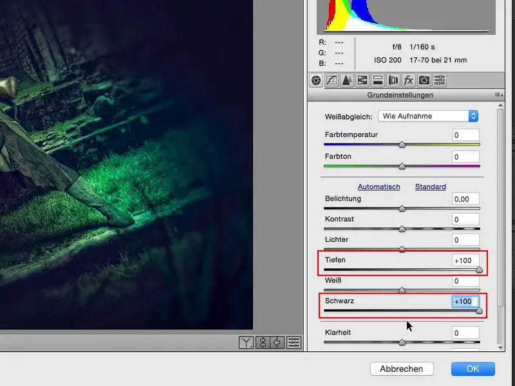515x386 pixels.
Task: Open the Objektivkorrekturen (lens corrections) panel
Action: pos(391,80)
